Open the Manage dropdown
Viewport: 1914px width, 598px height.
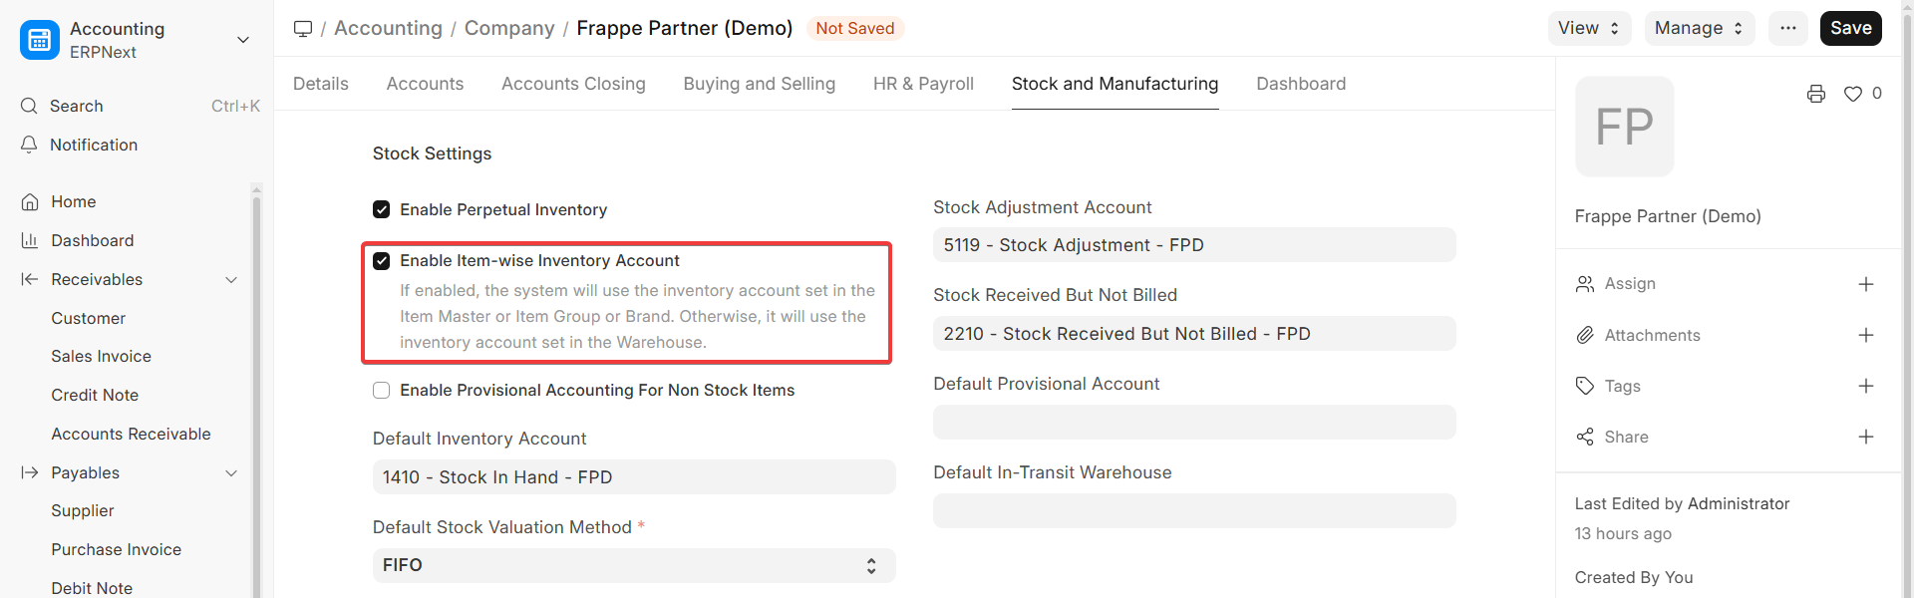coord(1700,28)
